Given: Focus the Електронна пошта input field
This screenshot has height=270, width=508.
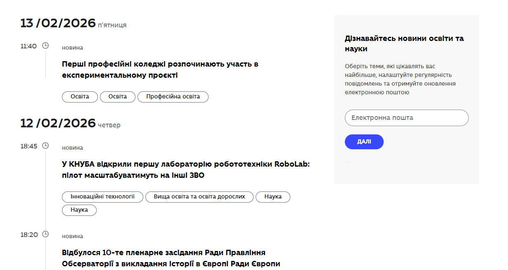Looking at the screenshot, I should (x=407, y=118).
